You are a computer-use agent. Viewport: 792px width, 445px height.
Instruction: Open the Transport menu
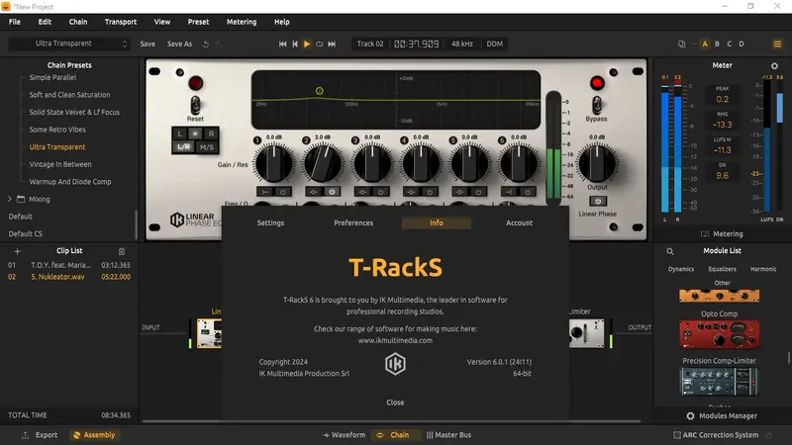(x=120, y=22)
